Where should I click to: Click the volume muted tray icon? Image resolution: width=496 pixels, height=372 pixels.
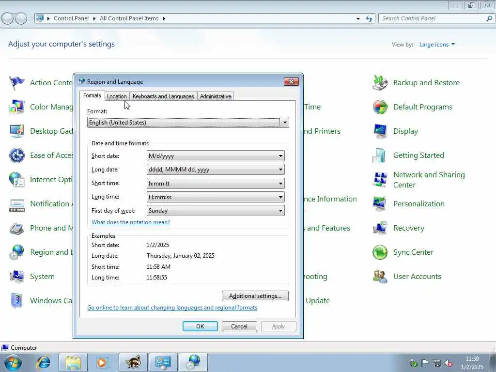448,363
